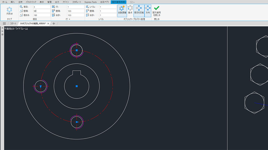Open the 管理 ribbon tab
The image size is (268, 150).
point(49,2)
